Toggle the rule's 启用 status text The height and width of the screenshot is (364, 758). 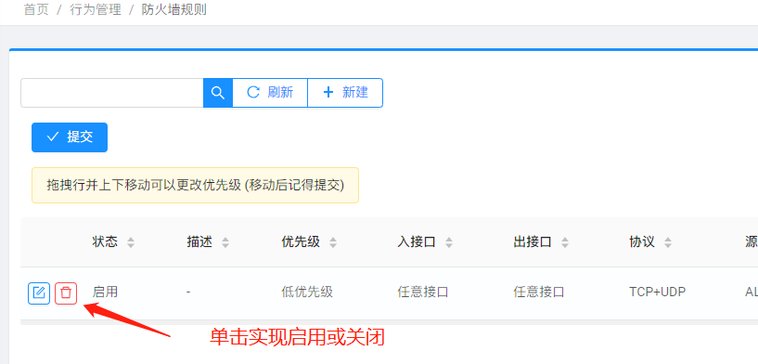(x=105, y=292)
